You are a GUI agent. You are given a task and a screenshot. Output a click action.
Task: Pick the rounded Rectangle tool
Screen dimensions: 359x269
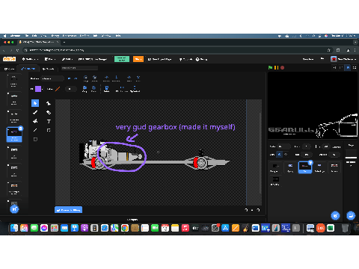[x=49, y=130]
